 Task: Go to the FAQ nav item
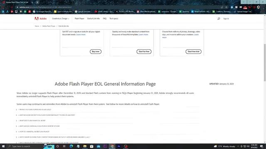105,19
